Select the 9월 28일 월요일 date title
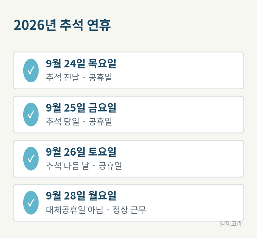This screenshot has height=238, width=257. click(81, 196)
